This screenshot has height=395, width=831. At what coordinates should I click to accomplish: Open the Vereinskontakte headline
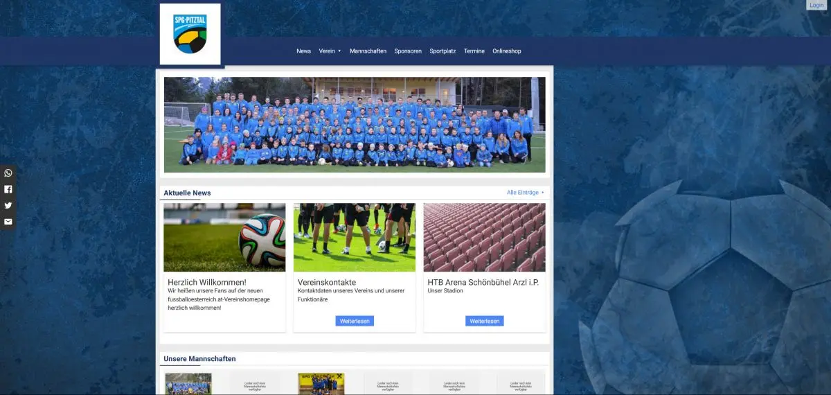click(327, 282)
